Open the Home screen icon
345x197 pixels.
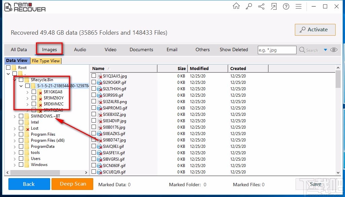[236, 6]
